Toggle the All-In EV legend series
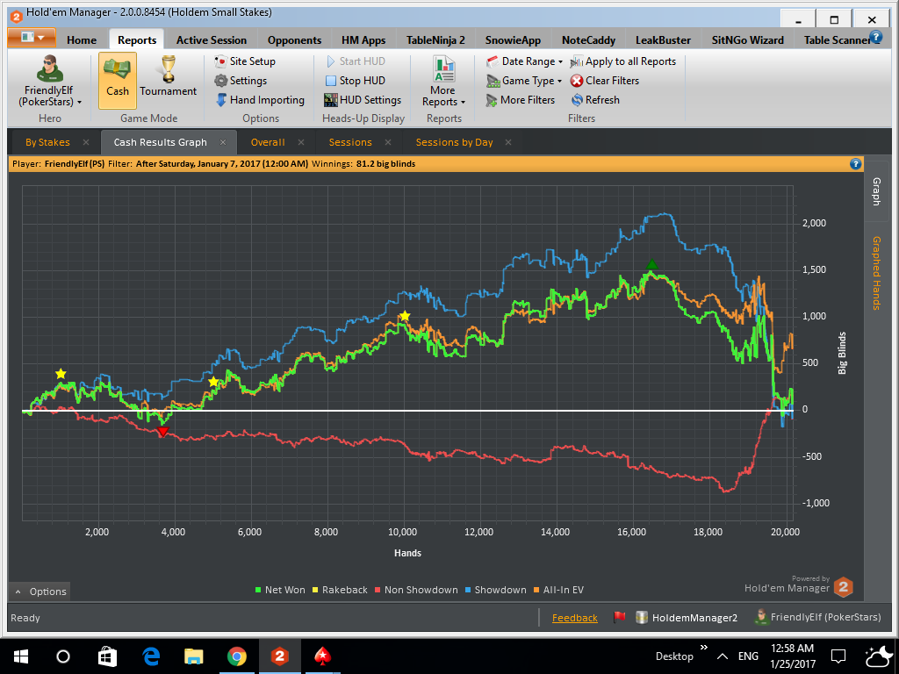This screenshot has width=899, height=674. pos(558,590)
